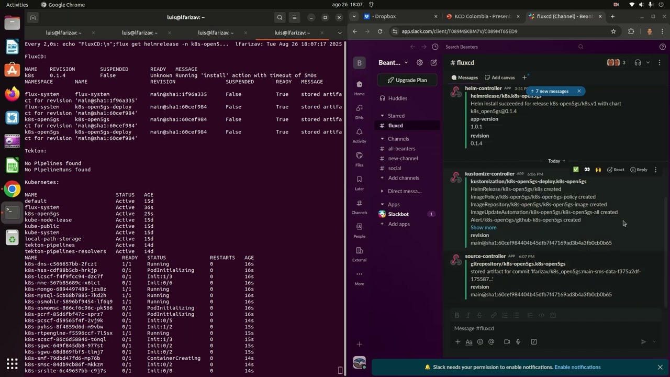The image size is (670, 377).
Task: Open the terminal hamburger menu
Action: (x=294, y=17)
